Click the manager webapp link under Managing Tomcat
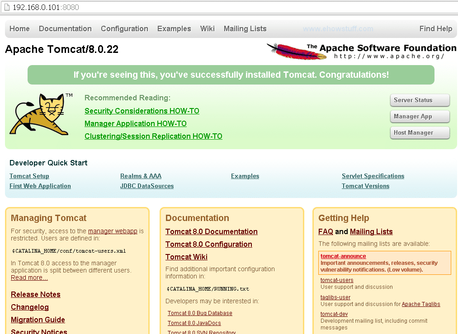The height and width of the screenshot is (334, 458). click(112, 231)
